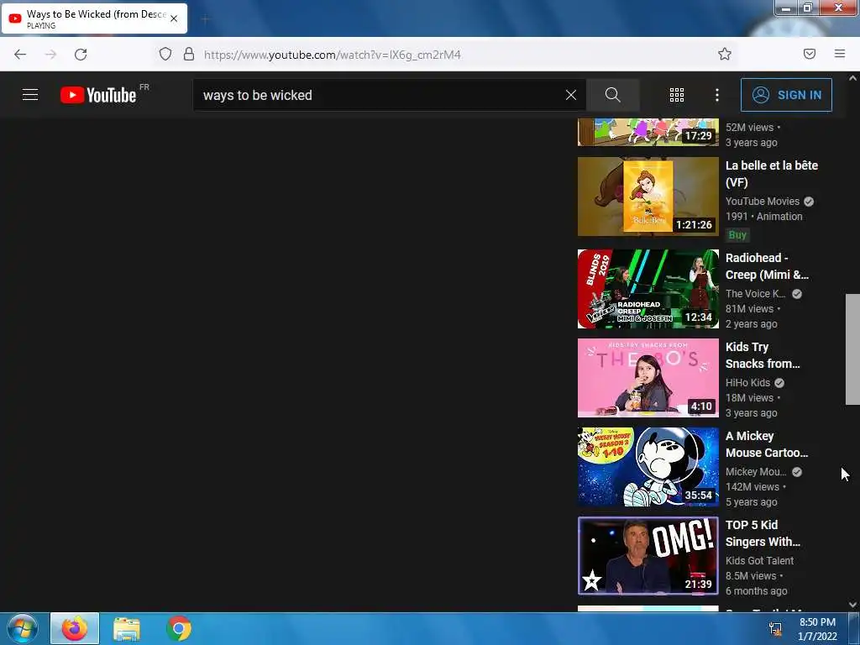Click '1991 • Animation' movie info
The width and height of the screenshot is (860, 645).
(763, 216)
